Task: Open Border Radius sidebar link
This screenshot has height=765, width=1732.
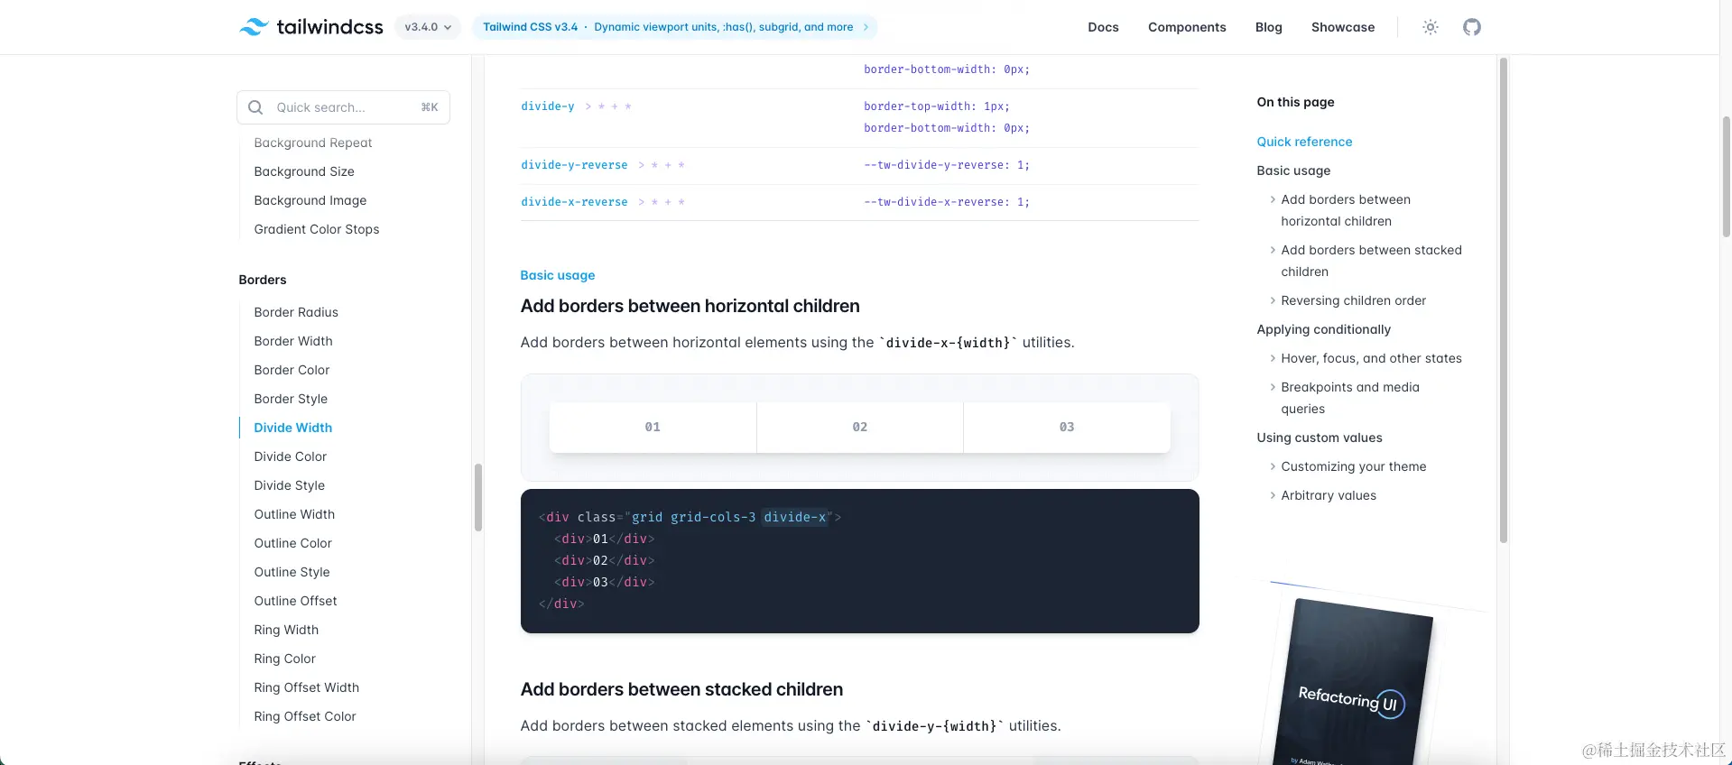Action: coord(296,312)
